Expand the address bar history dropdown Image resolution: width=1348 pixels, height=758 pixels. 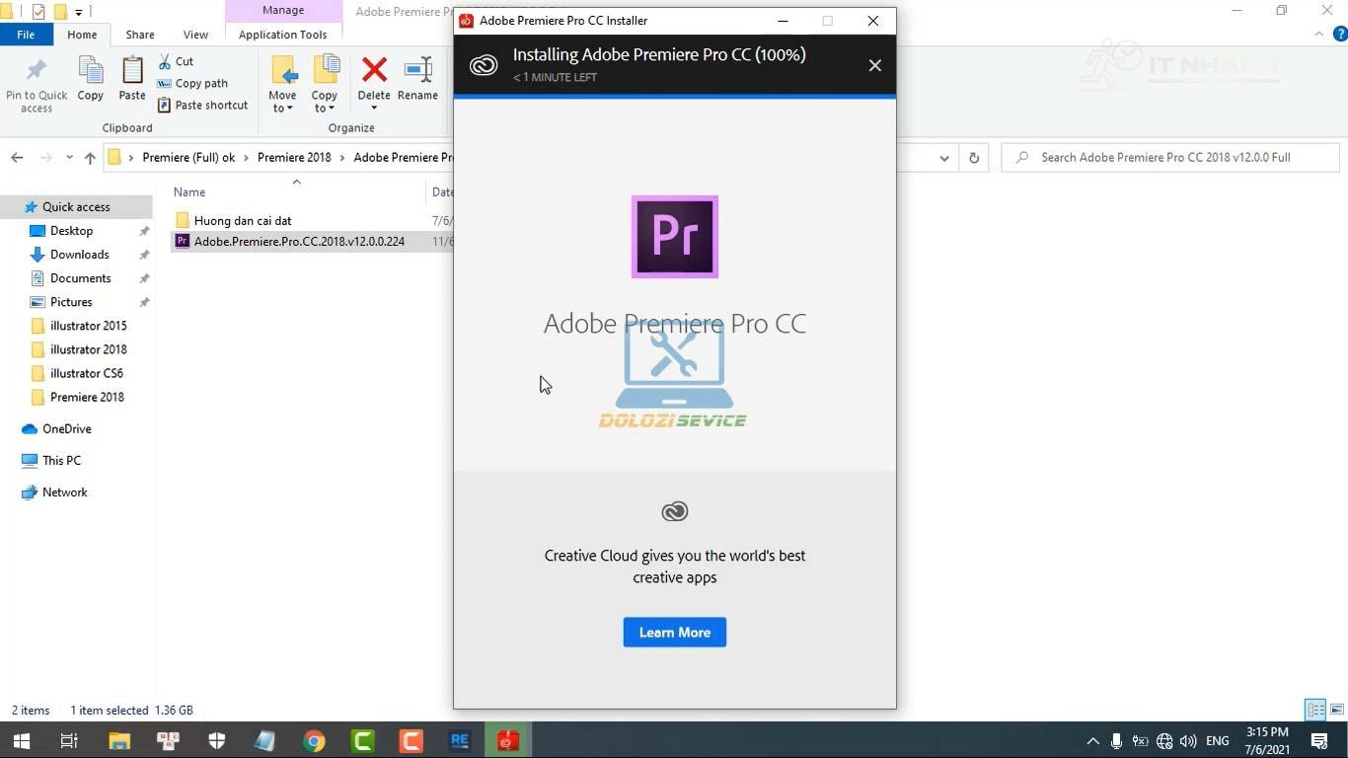pos(944,158)
